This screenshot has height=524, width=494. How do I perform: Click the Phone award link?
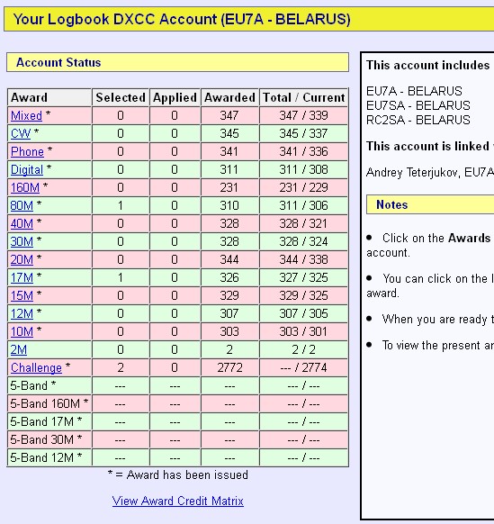click(x=27, y=152)
